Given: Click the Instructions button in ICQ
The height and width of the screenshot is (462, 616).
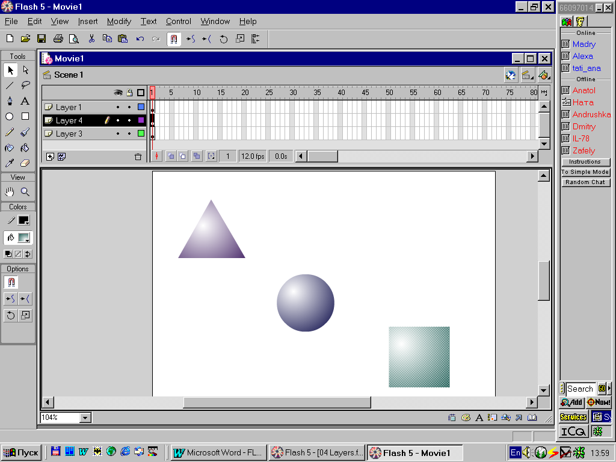Looking at the screenshot, I should tap(585, 162).
